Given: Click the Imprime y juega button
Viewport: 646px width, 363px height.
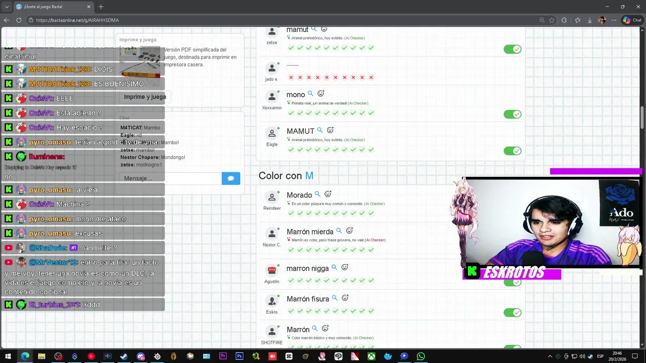Looking at the screenshot, I should point(145,97).
